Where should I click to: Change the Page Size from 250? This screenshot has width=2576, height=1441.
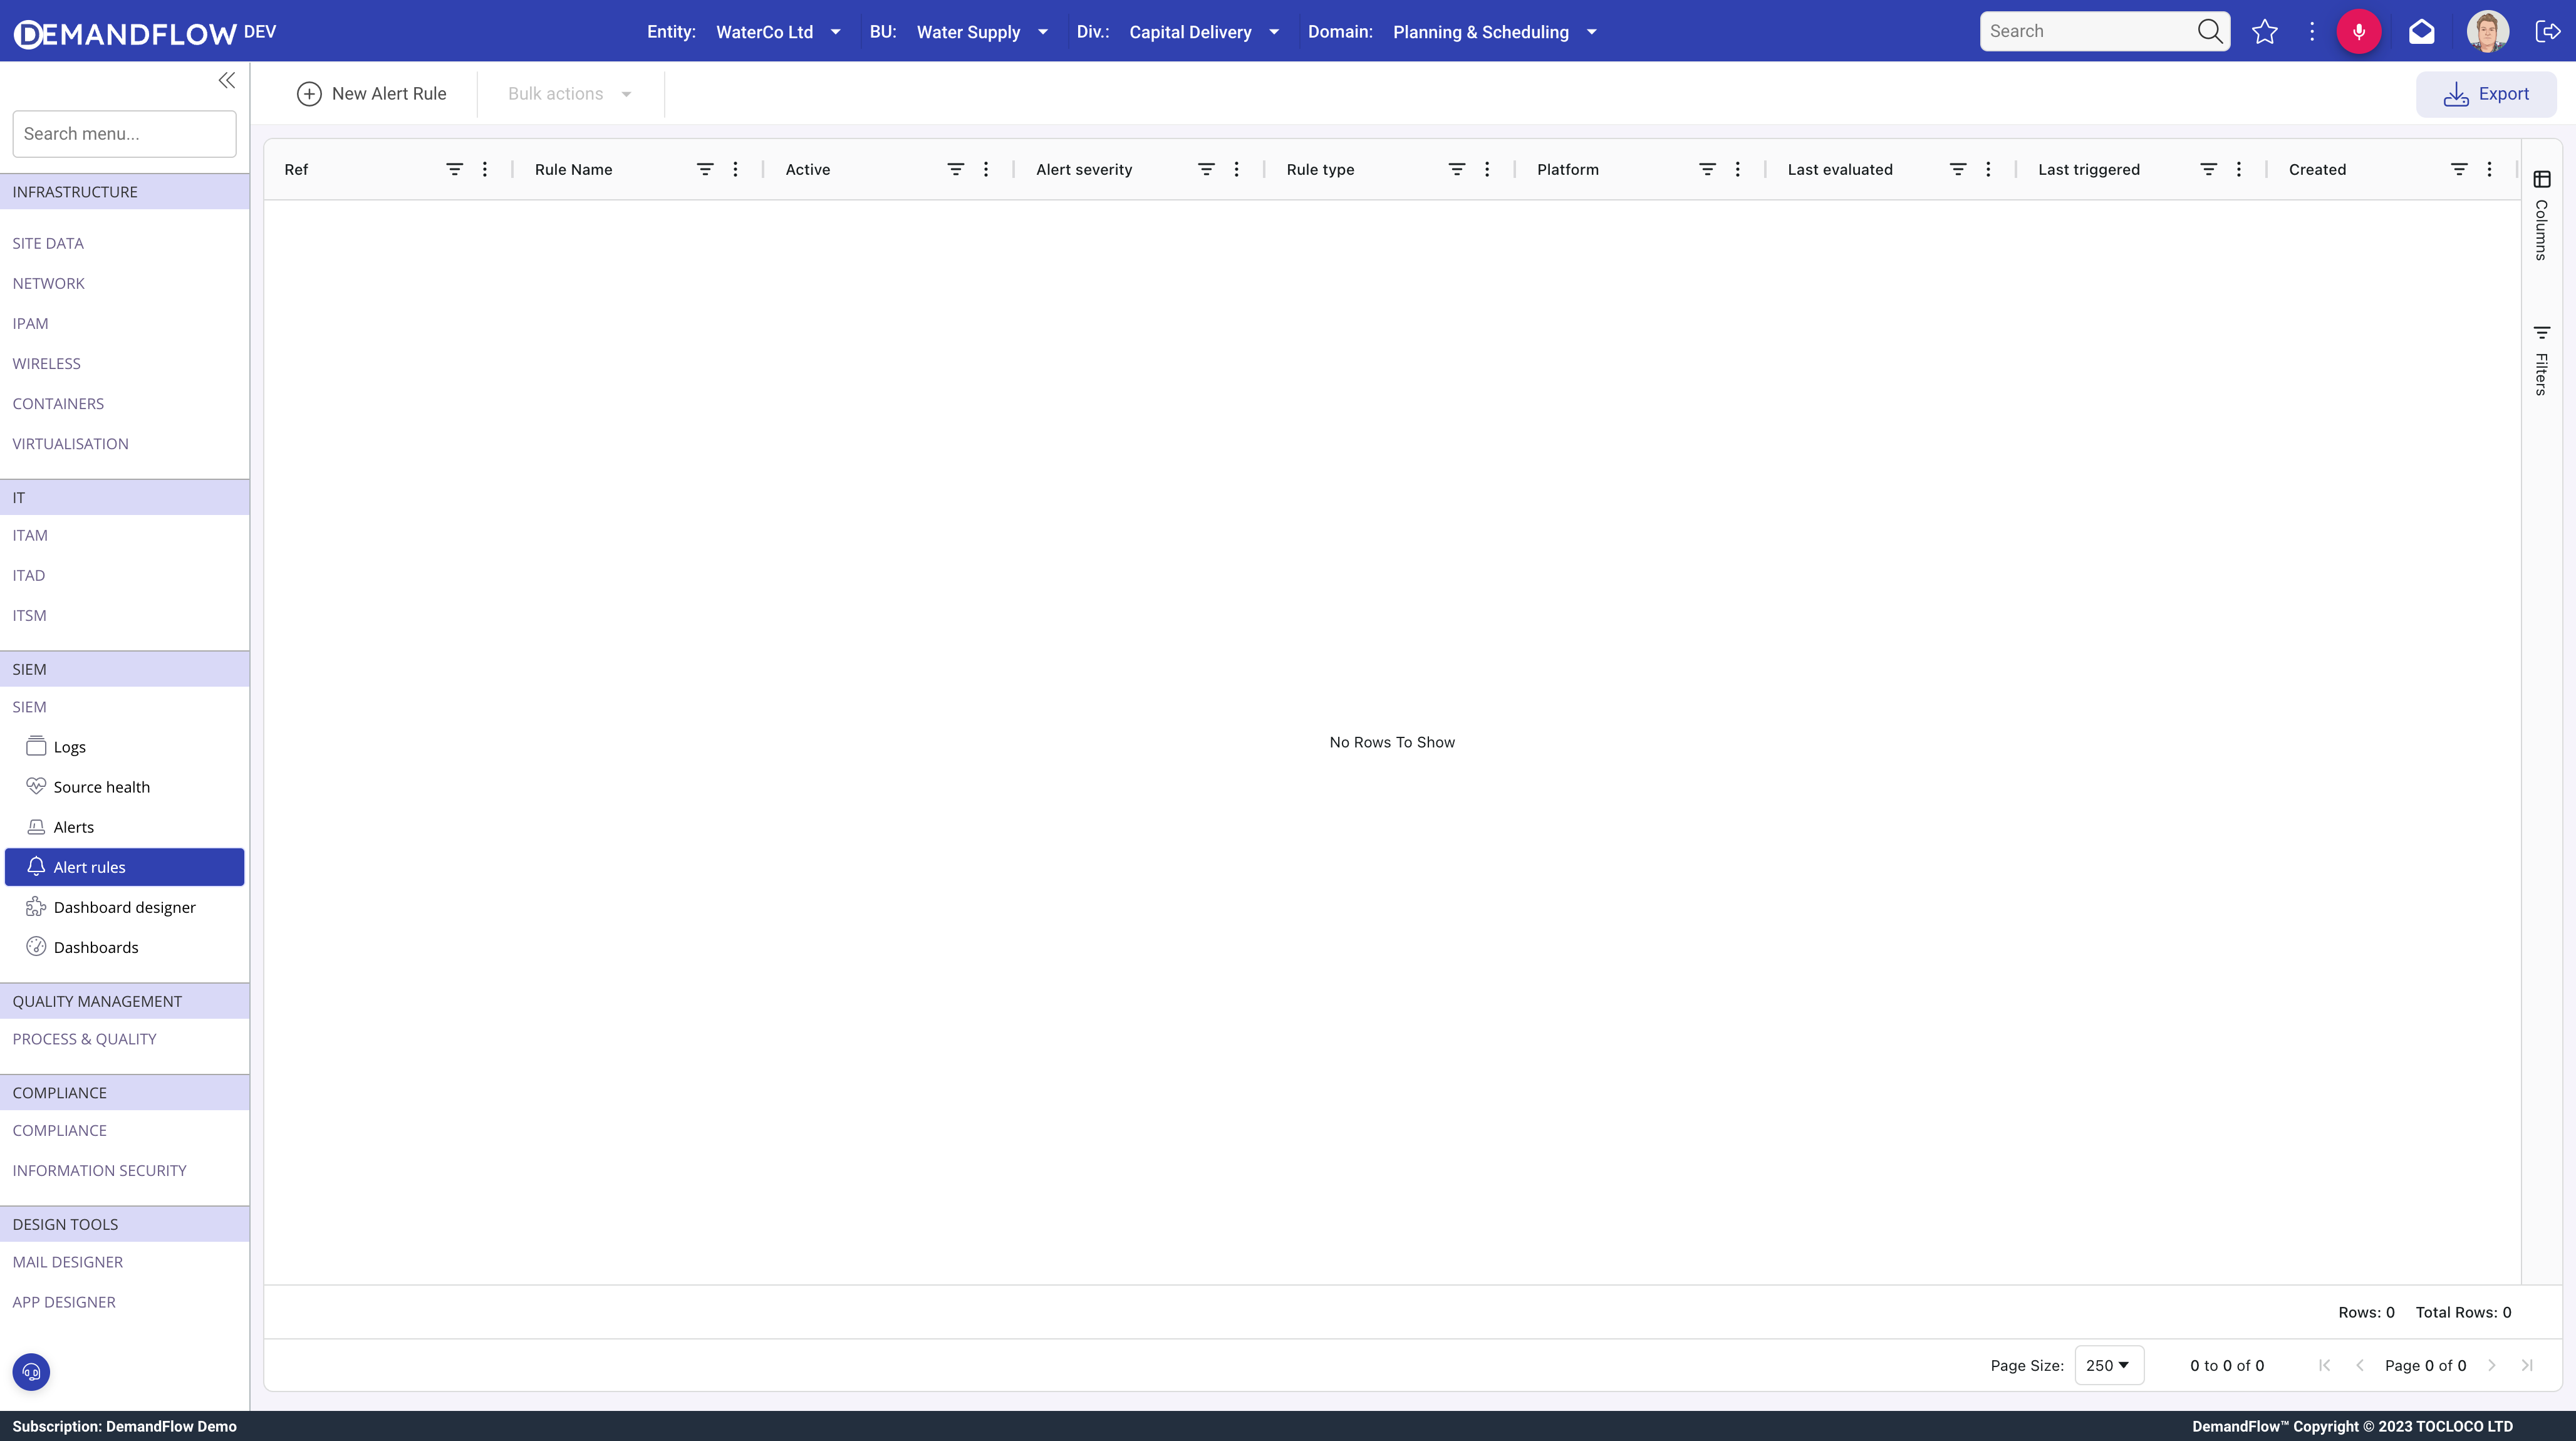pyautogui.click(x=2109, y=1365)
